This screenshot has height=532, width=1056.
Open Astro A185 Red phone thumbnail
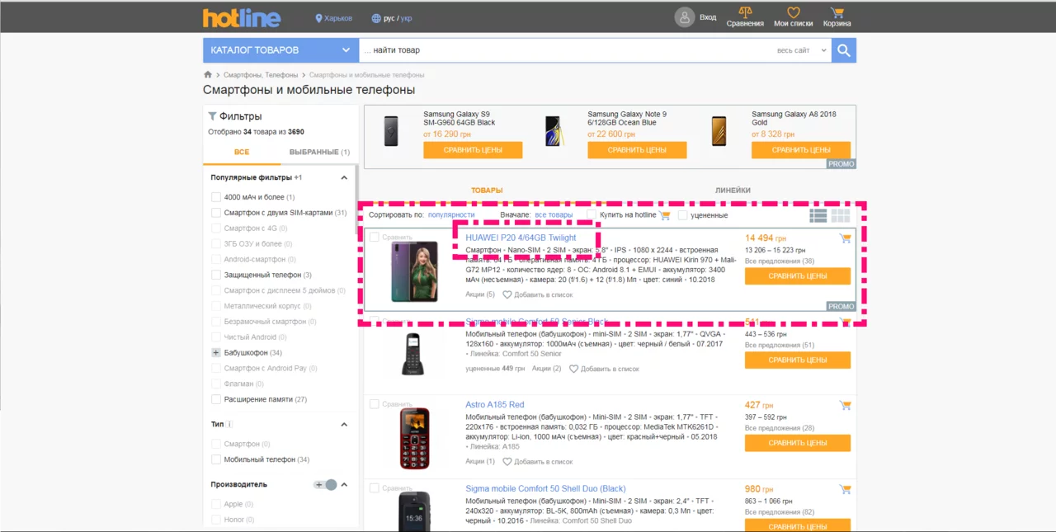coord(412,437)
